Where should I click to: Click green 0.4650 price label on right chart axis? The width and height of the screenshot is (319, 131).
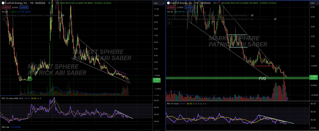click(313, 77)
